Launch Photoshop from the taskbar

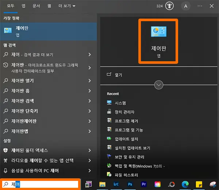[x=130, y=184]
